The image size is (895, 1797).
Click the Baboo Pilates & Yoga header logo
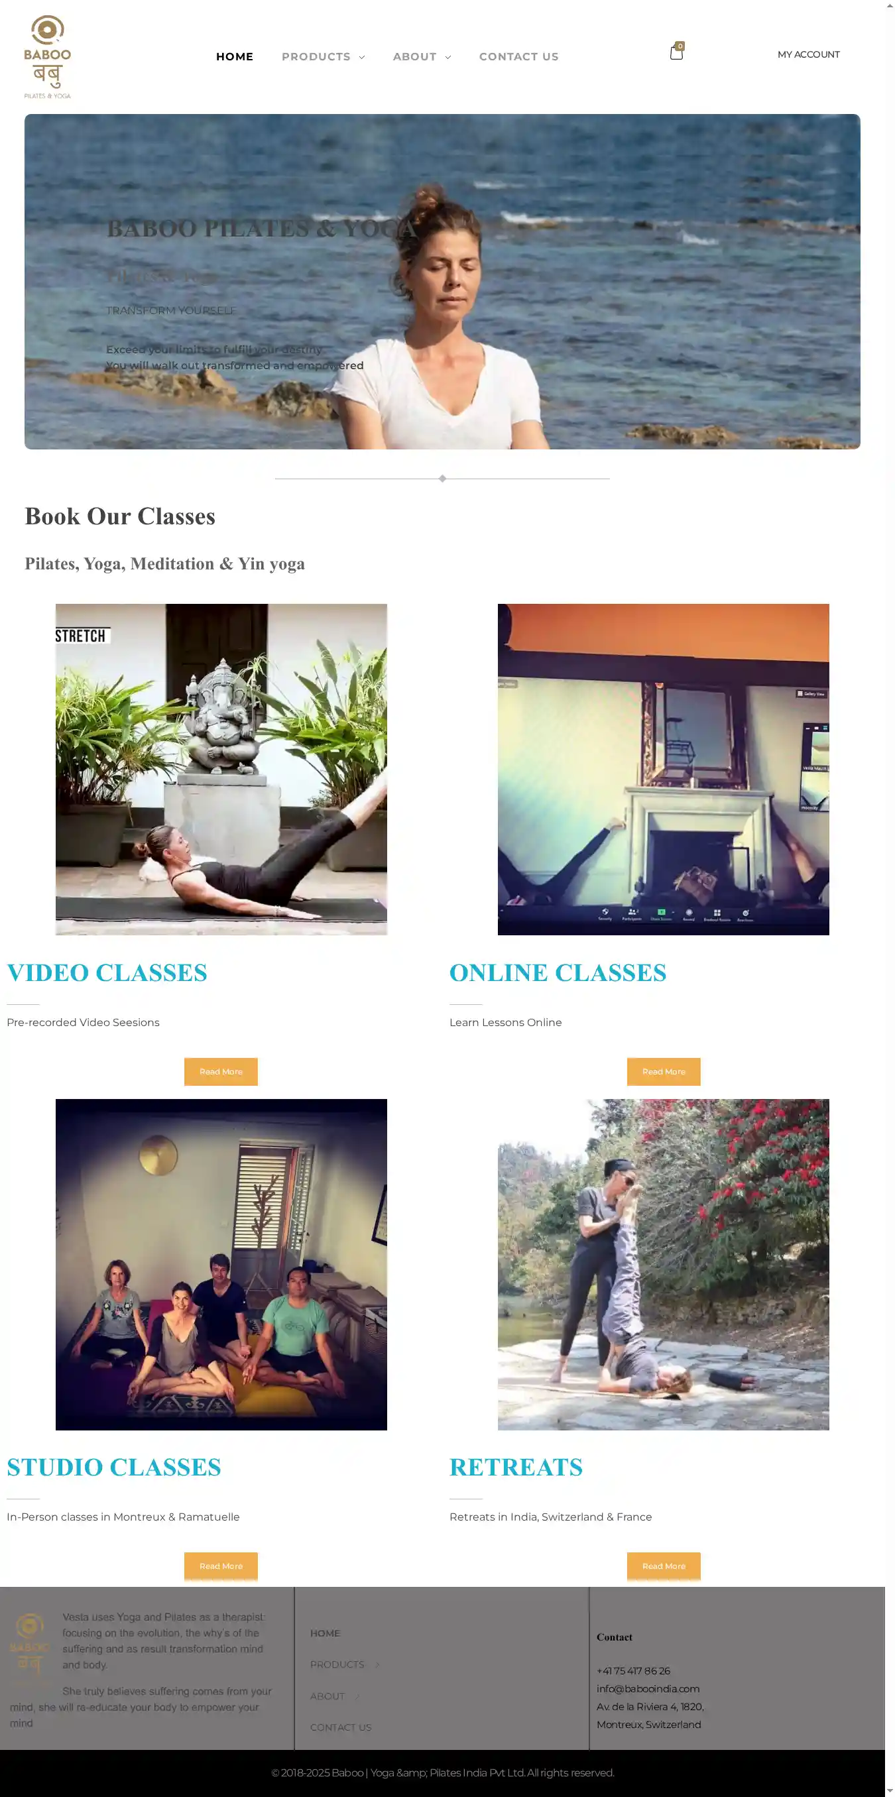click(x=48, y=56)
